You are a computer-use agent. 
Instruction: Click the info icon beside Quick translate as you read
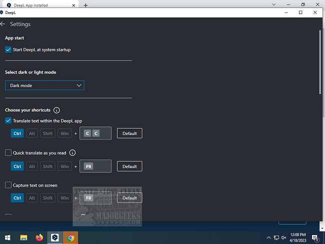click(x=72, y=153)
